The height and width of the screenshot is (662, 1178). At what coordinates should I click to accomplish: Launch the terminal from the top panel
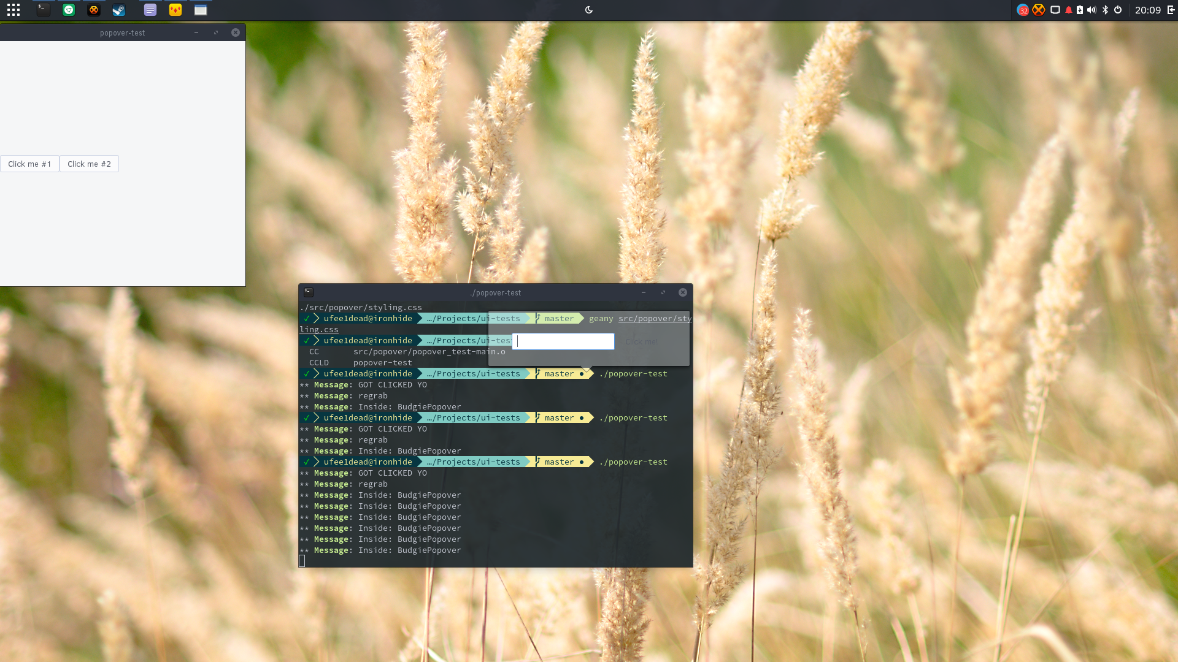coord(43,10)
